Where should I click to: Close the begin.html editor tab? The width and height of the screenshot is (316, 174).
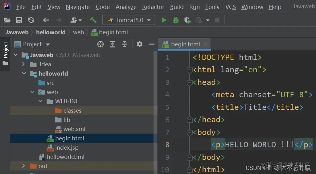click(205, 44)
